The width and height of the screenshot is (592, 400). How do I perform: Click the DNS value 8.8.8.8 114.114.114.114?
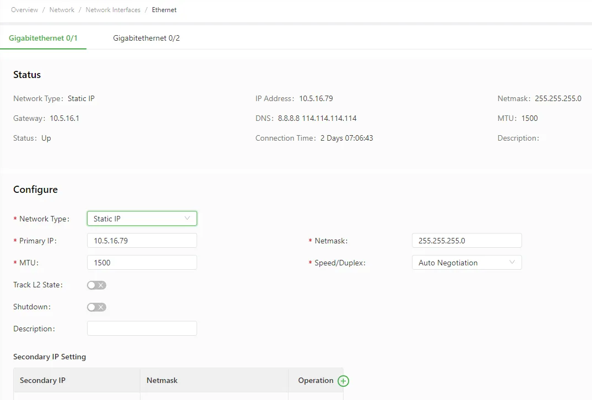point(317,118)
